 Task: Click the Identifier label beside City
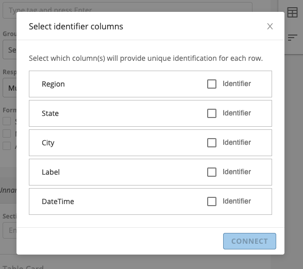point(237,142)
